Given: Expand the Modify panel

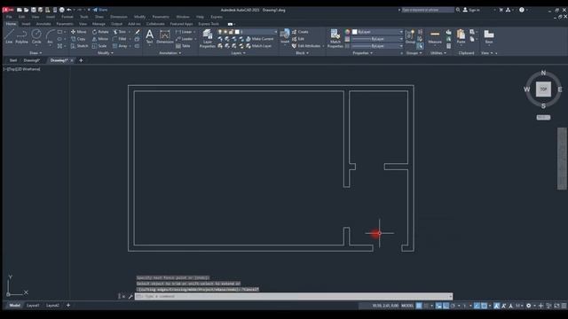Looking at the screenshot, I should click(x=106, y=53).
